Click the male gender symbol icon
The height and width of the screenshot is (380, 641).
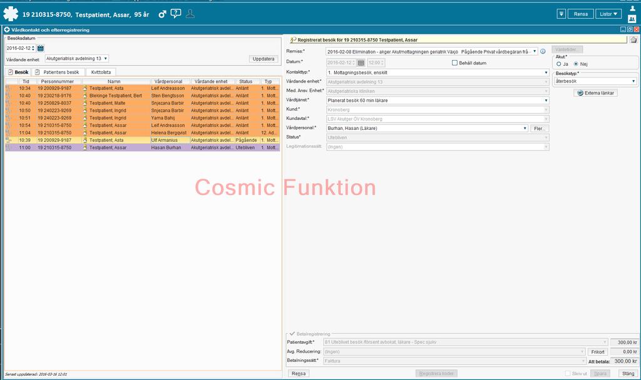tap(162, 14)
